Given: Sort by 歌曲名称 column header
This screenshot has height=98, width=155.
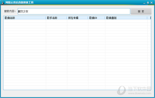Looking at the screenshot, I should tap(25, 18).
